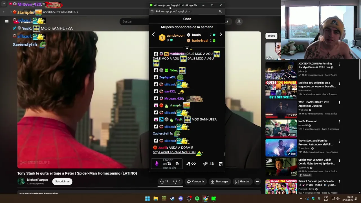Open XXXTENTACION Performing Jocelyn Flores thumbnail
This screenshot has height=203, width=361.
[x=281, y=71]
